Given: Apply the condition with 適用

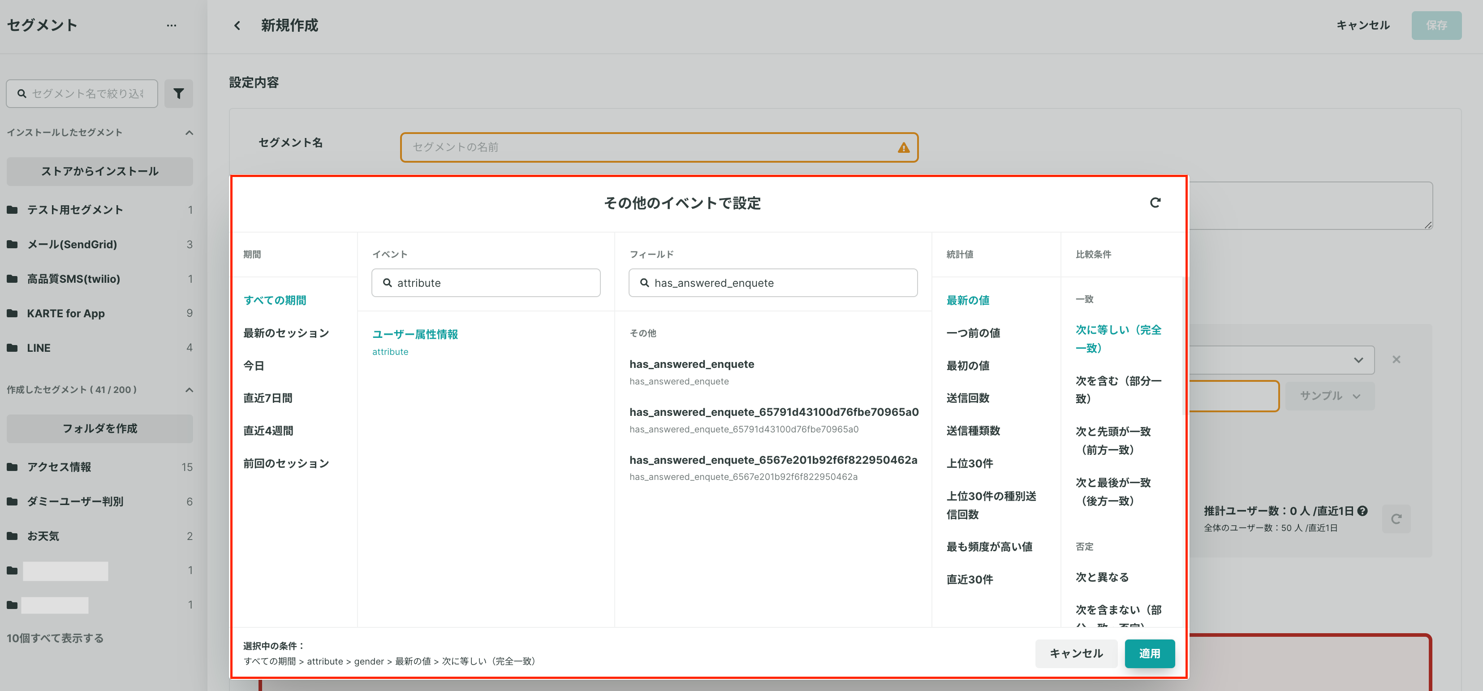Looking at the screenshot, I should click(x=1149, y=653).
